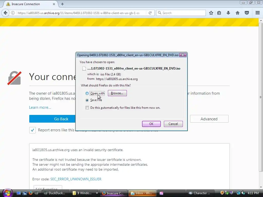Click the network tray icon
Screen dimensions: 263x197
(x=238, y=193)
